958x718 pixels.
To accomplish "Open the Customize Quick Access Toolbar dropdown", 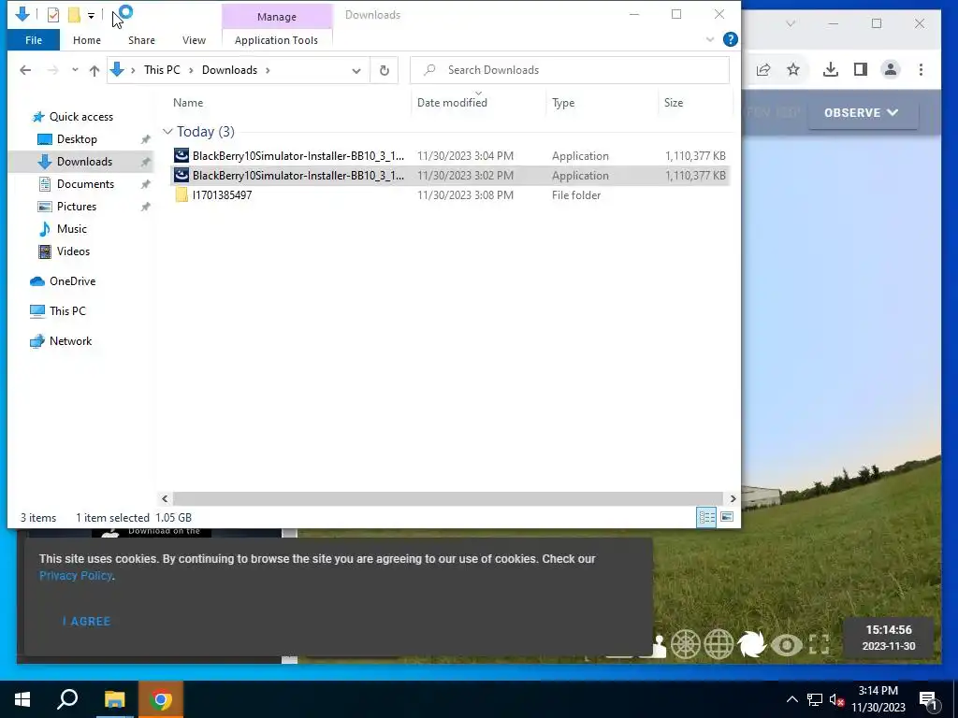I will point(91,15).
